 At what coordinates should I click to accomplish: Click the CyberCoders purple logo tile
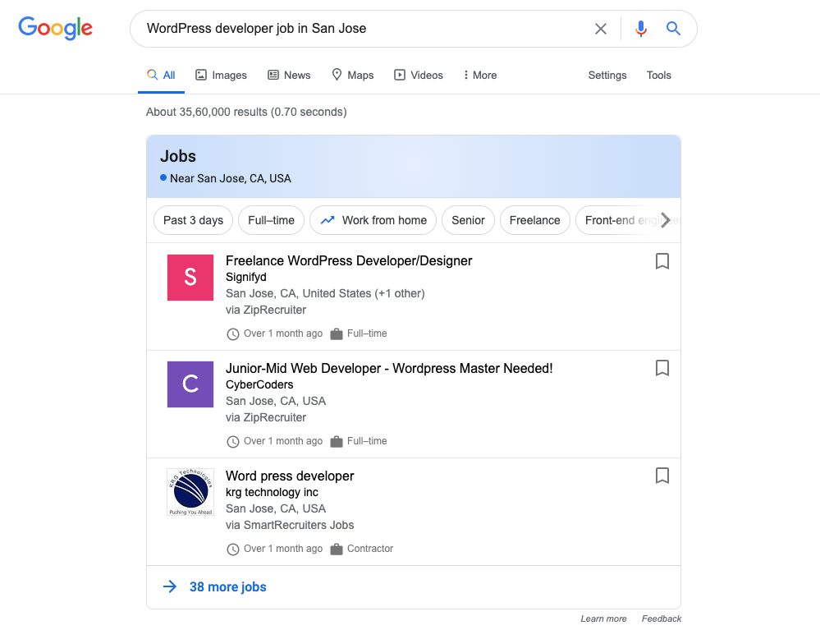[190, 384]
